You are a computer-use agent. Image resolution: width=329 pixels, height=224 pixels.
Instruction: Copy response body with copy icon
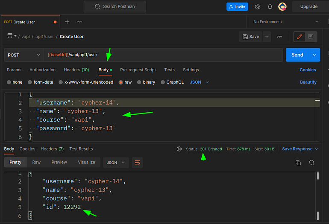click(298, 163)
